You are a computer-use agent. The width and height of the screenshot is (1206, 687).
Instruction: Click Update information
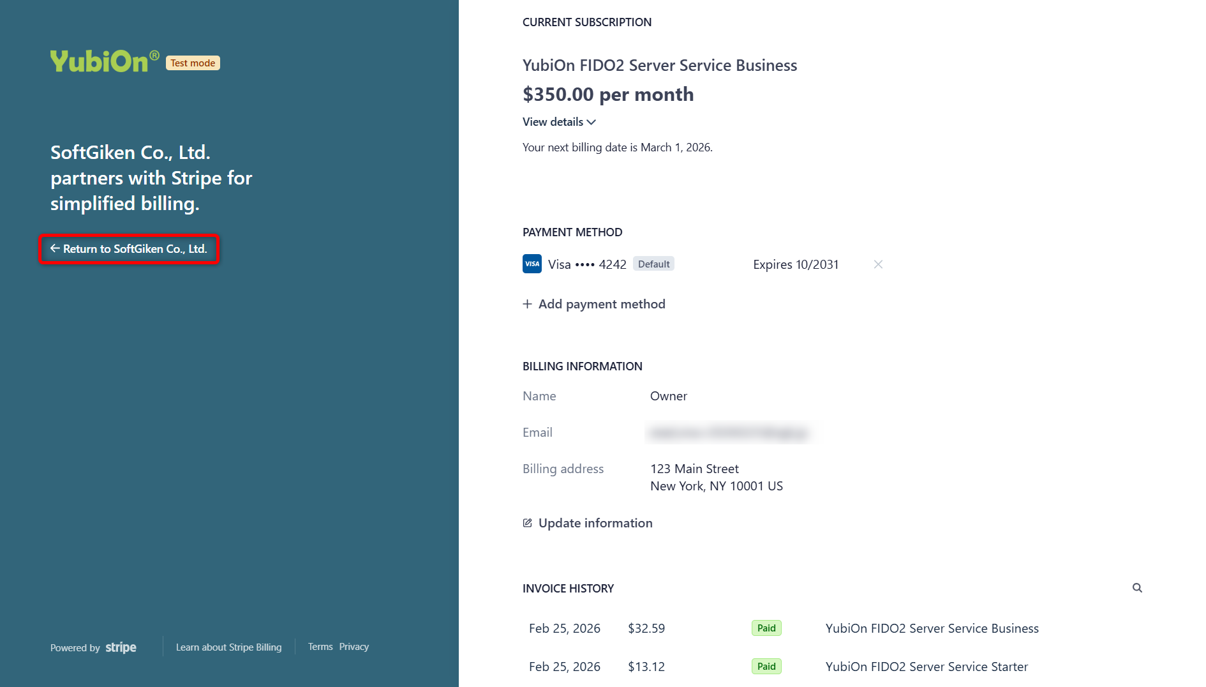tap(595, 522)
